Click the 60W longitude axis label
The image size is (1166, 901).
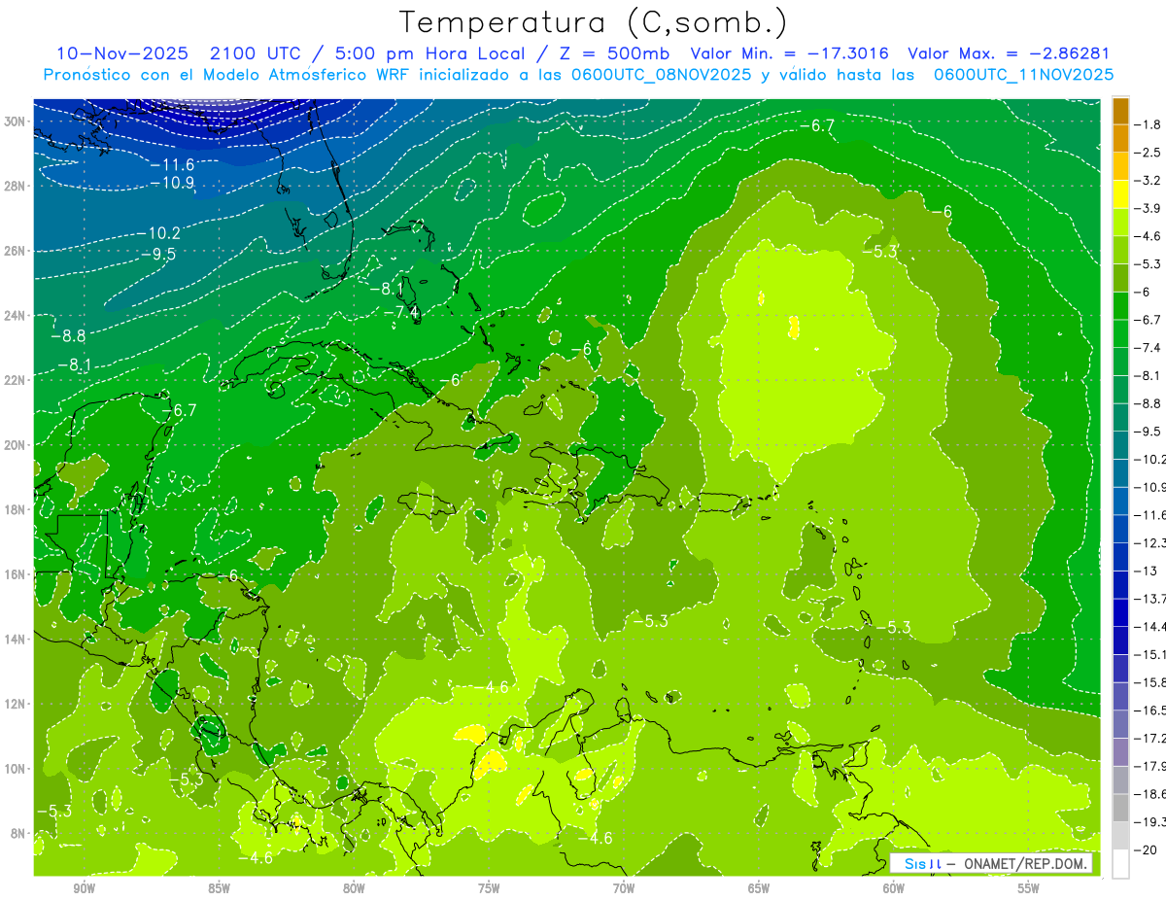click(894, 887)
